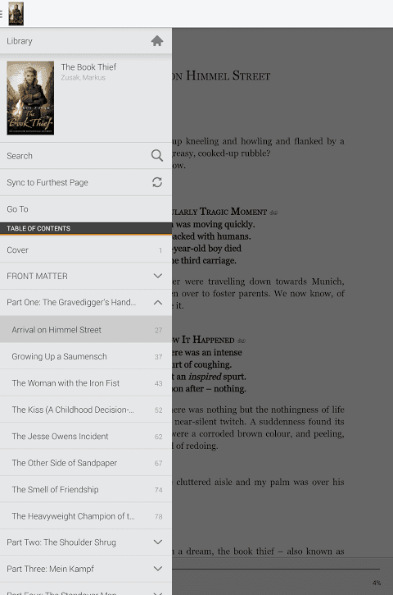Screen dimensions: 393x595
Task: Expand FRONT MATTER section
Action: (x=157, y=276)
